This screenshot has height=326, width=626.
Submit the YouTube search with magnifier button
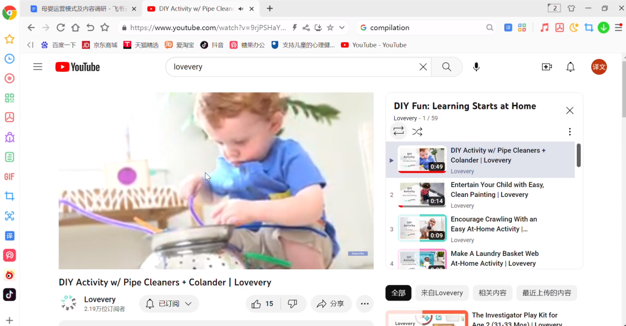coord(446,67)
